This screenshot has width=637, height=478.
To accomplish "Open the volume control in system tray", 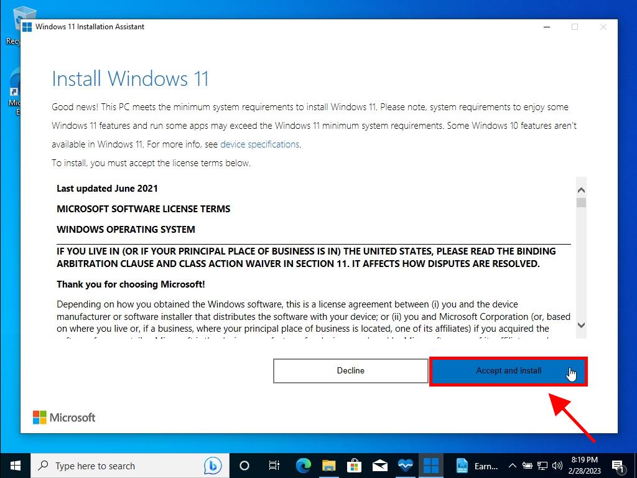I will coord(557,466).
